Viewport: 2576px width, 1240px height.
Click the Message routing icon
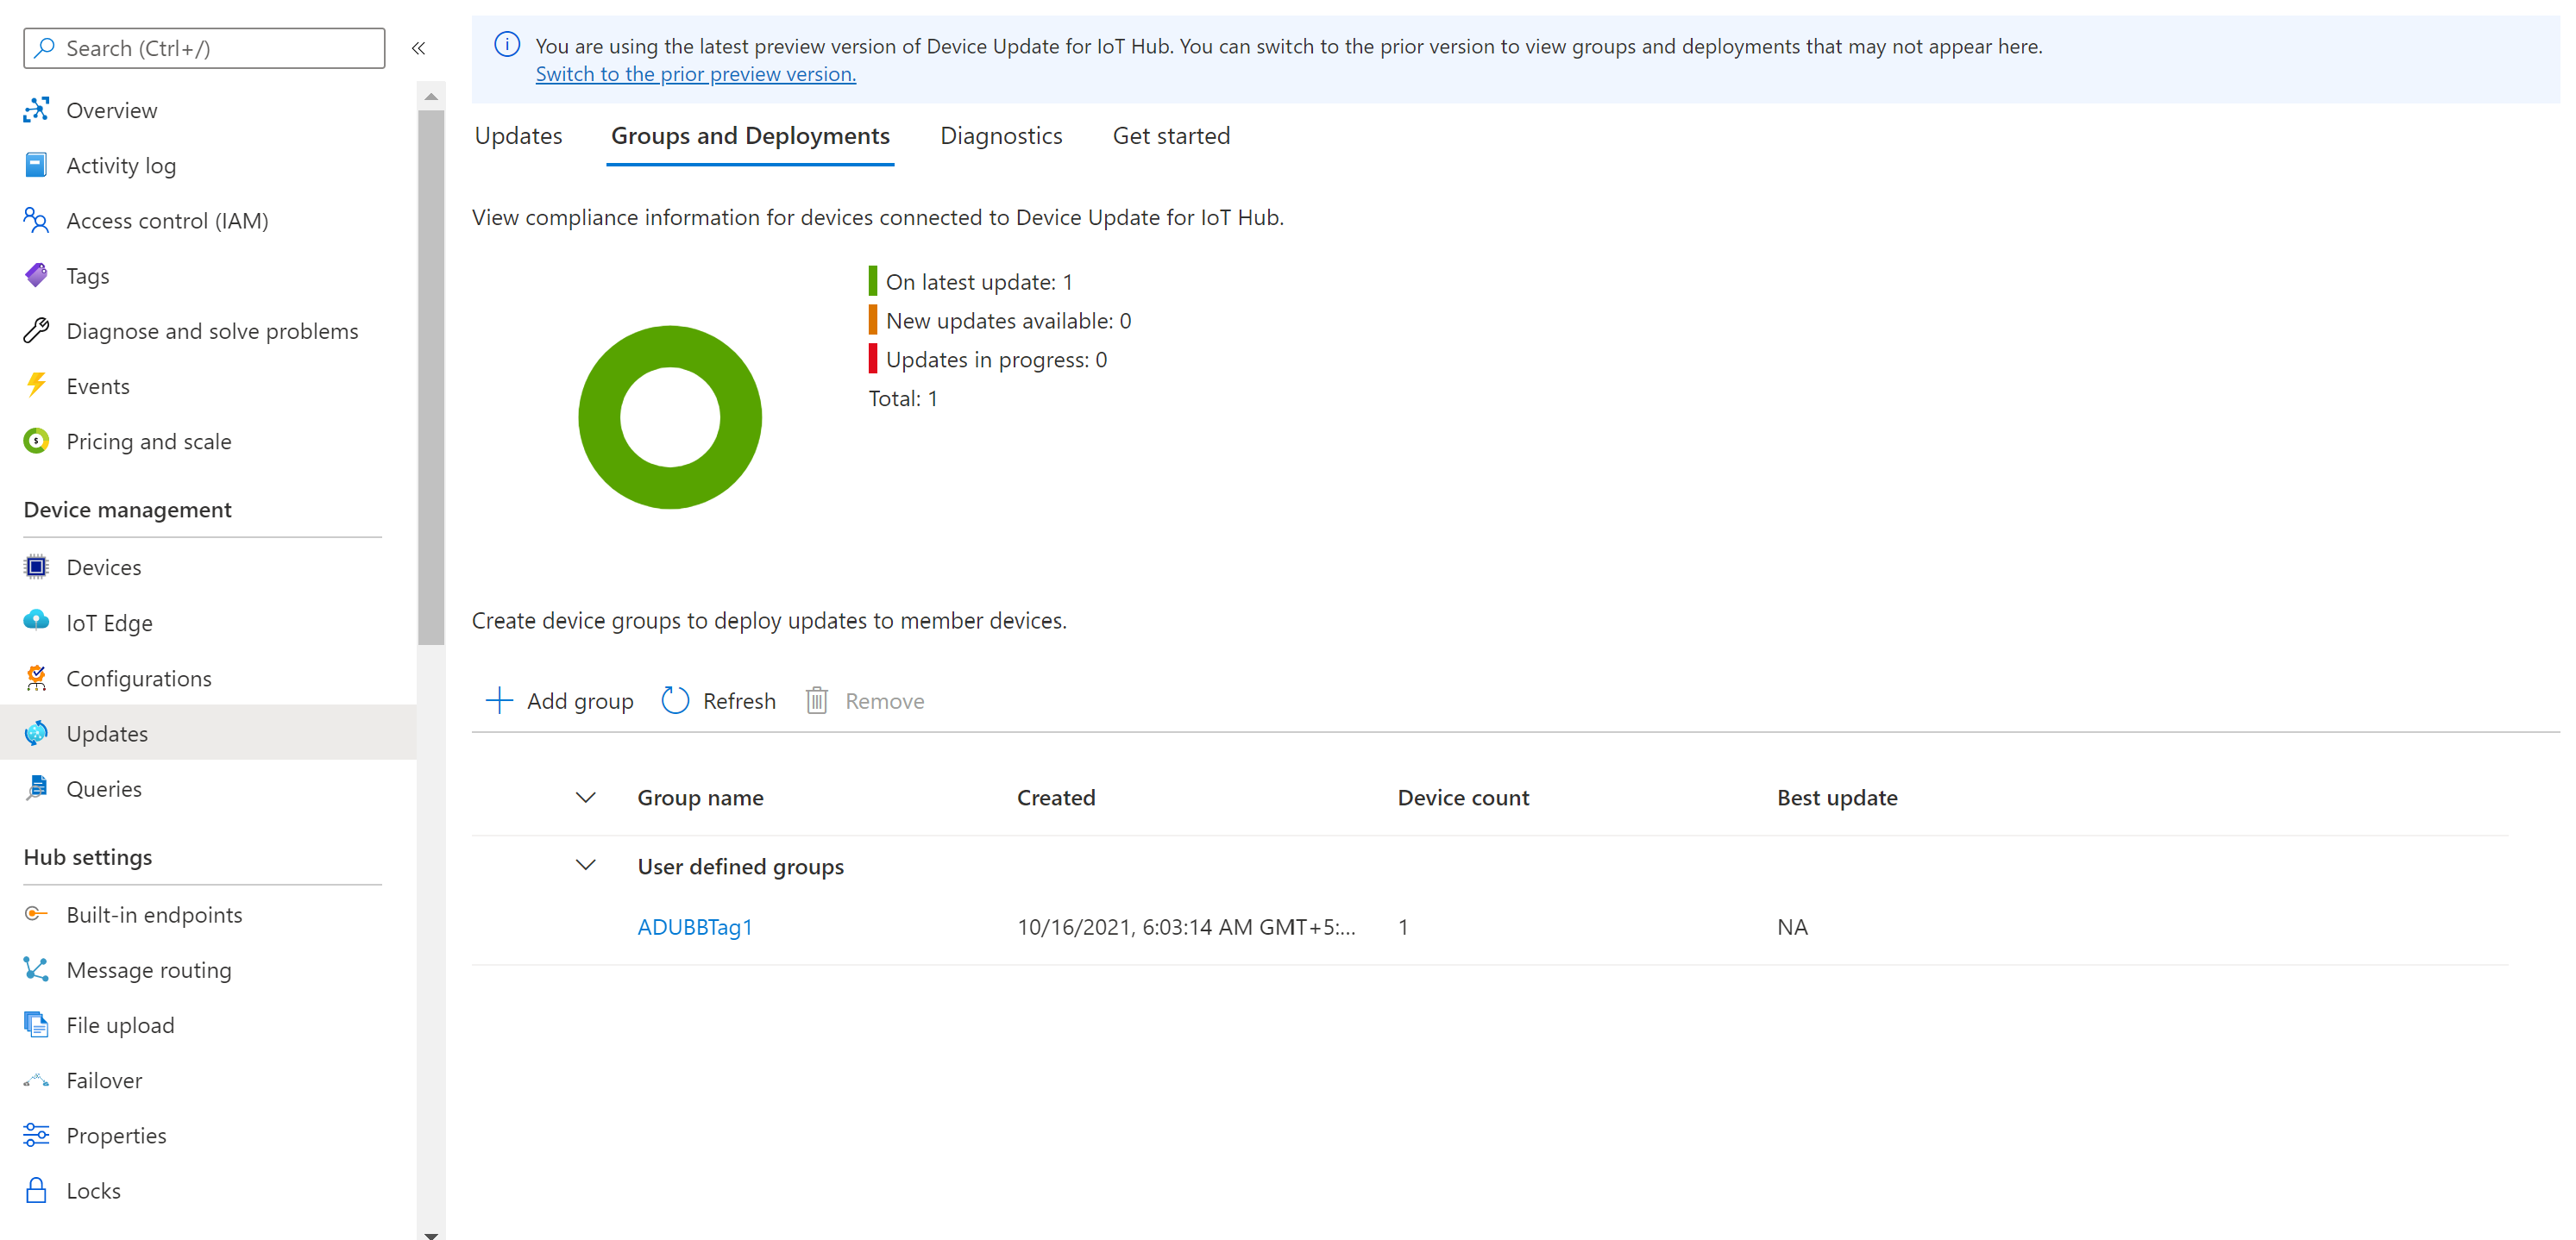36,969
